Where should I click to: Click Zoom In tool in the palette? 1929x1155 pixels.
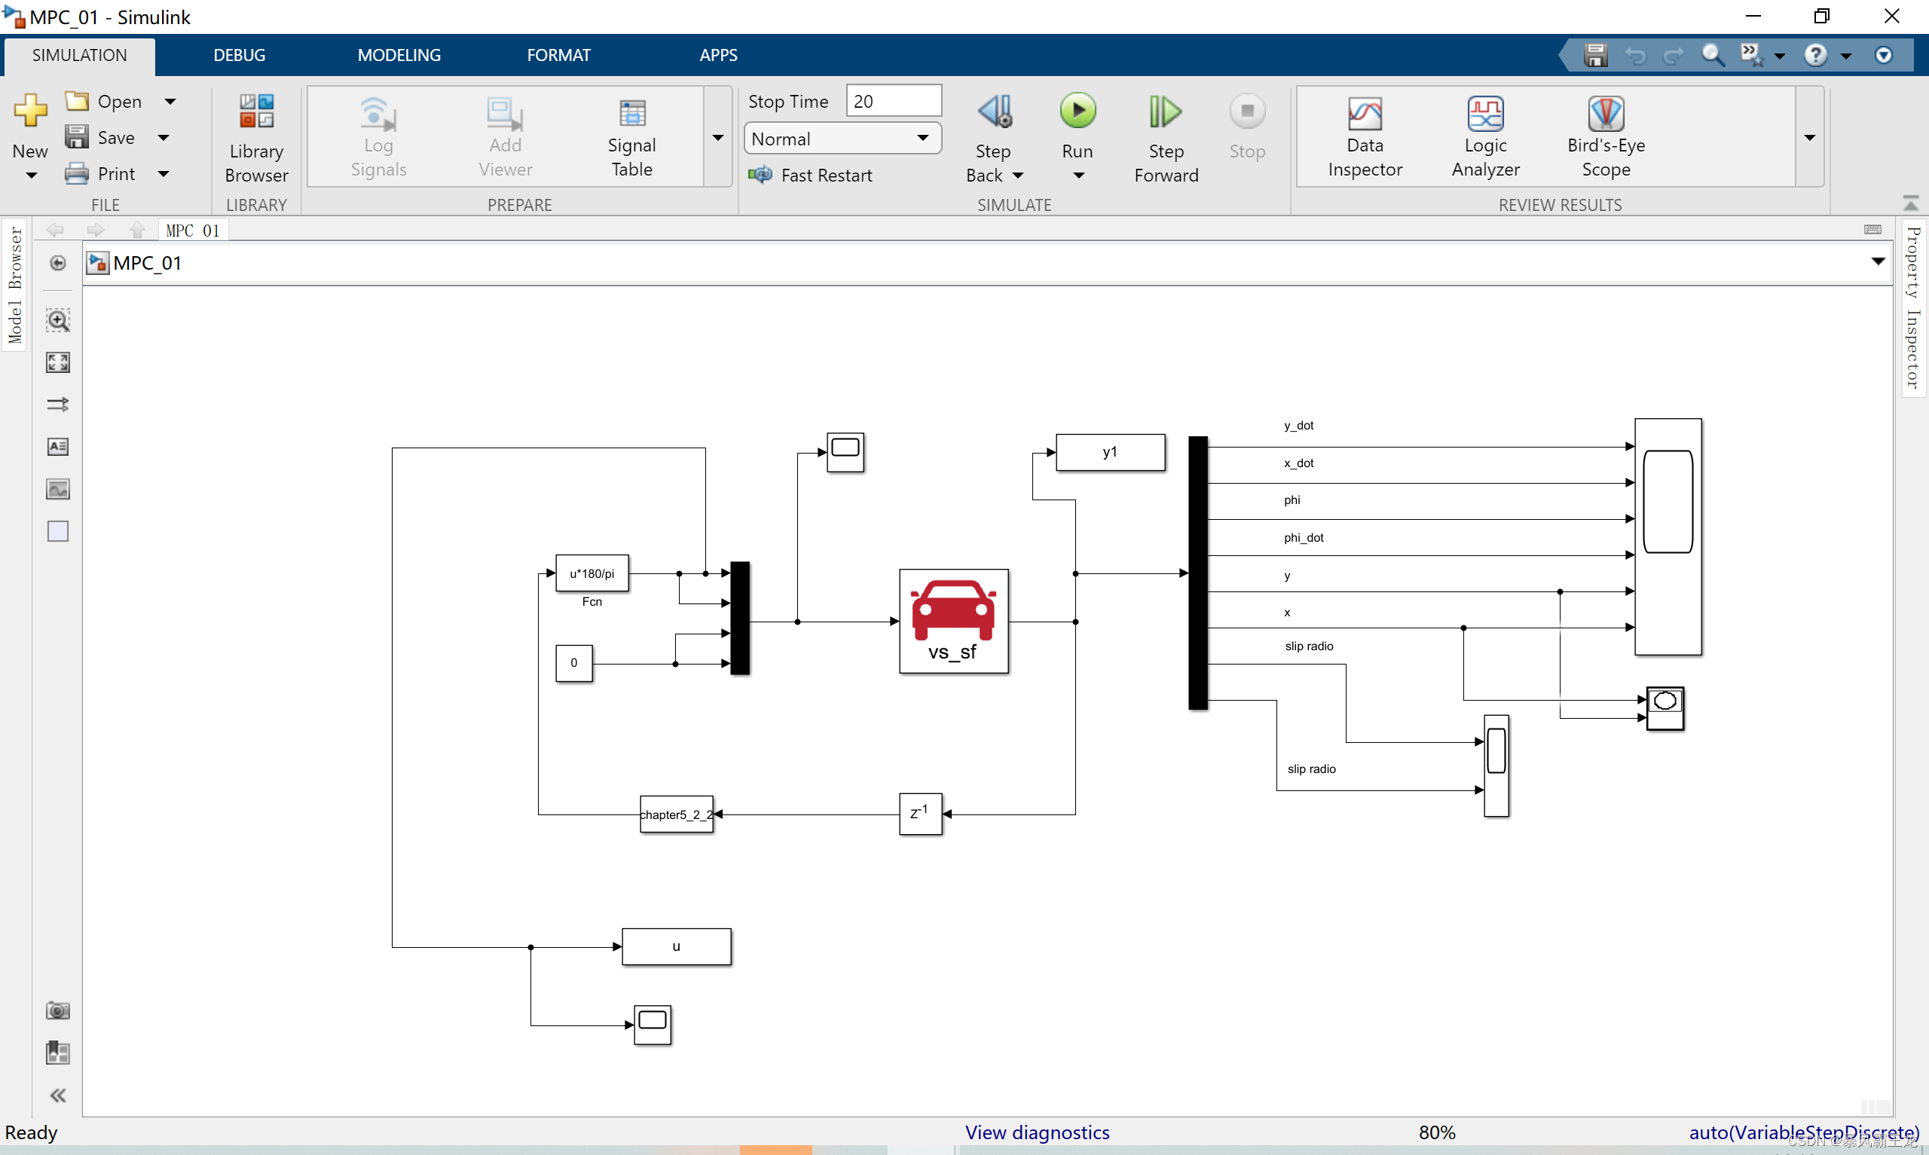(57, 320)
